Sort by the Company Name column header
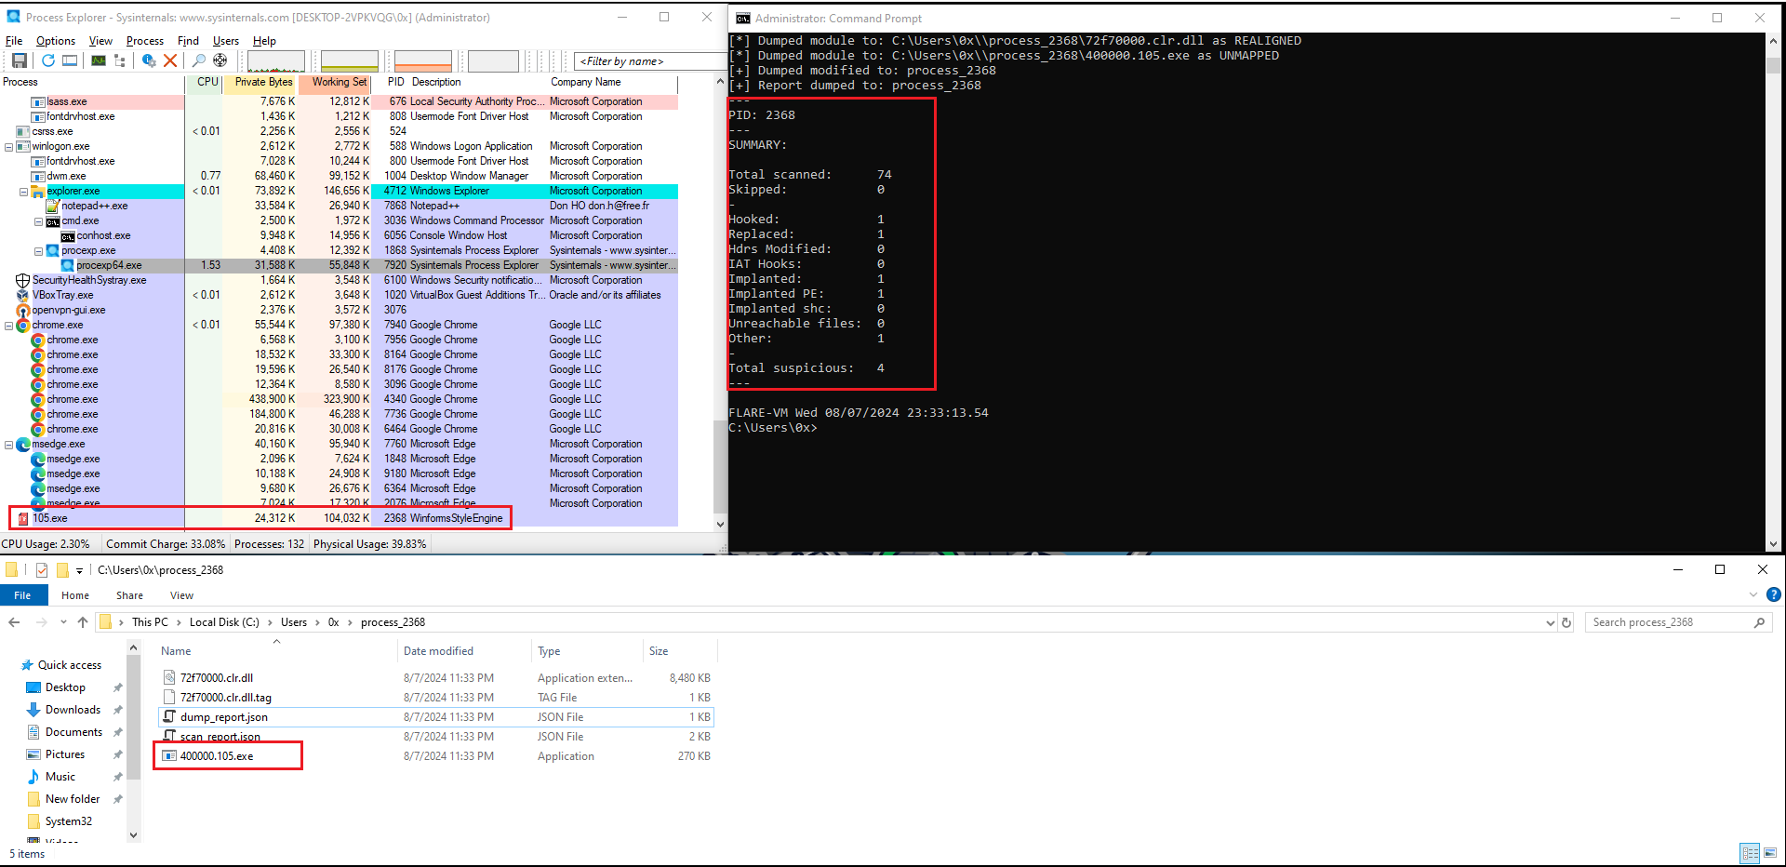Screen dimensions: 1786x867 coord(585,82)
